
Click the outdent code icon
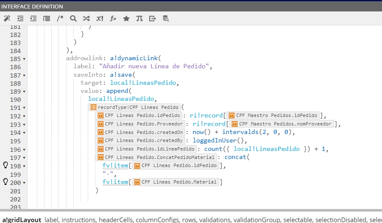tap(20, 19)
